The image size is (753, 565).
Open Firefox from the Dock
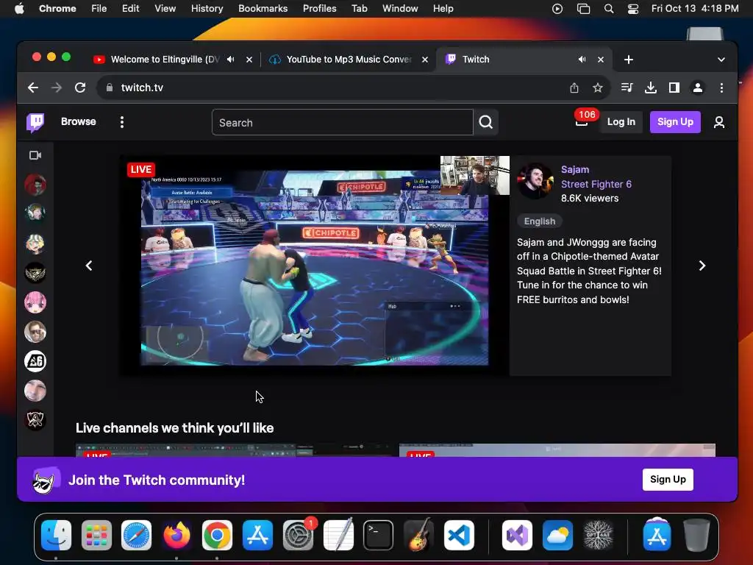coord(176,536)
